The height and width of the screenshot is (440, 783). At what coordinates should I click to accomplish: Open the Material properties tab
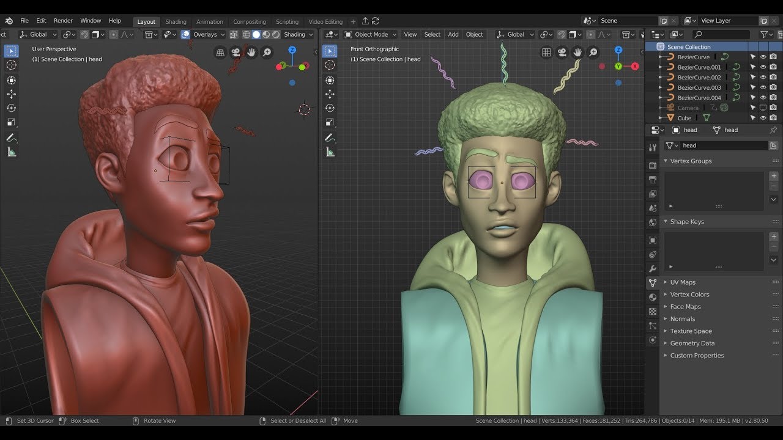(653, 297)
